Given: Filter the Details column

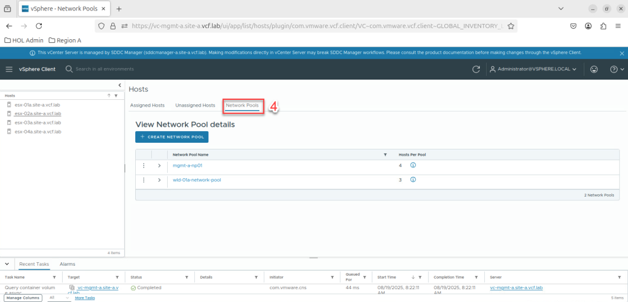Looking at the screenshot, I should point(256,277).
